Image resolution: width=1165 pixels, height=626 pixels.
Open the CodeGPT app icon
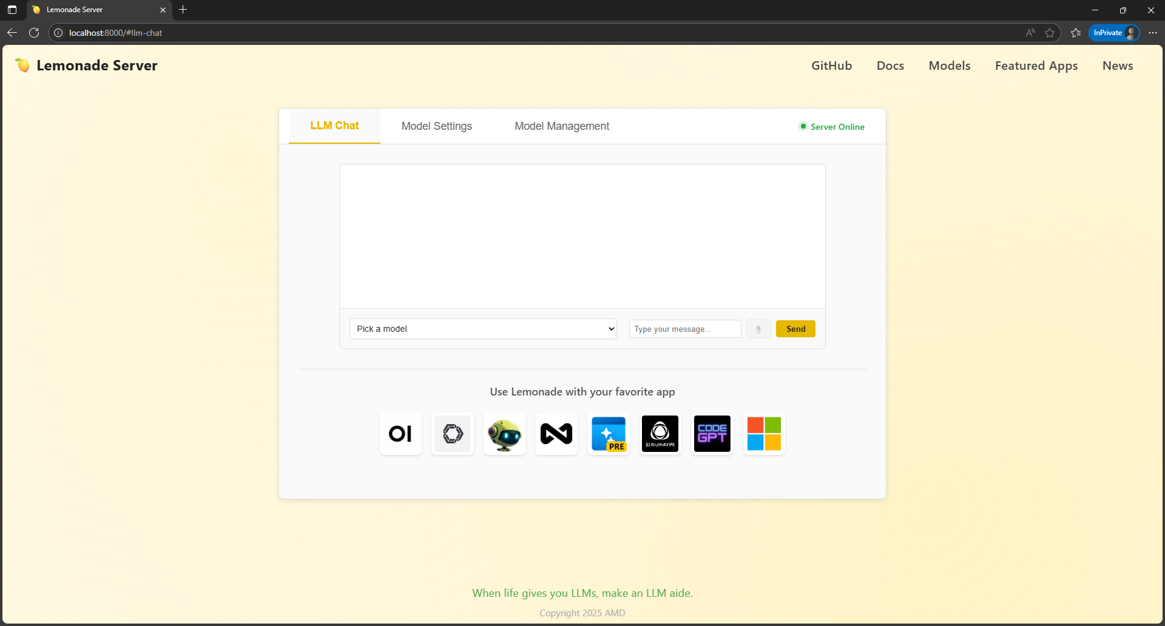712,434
